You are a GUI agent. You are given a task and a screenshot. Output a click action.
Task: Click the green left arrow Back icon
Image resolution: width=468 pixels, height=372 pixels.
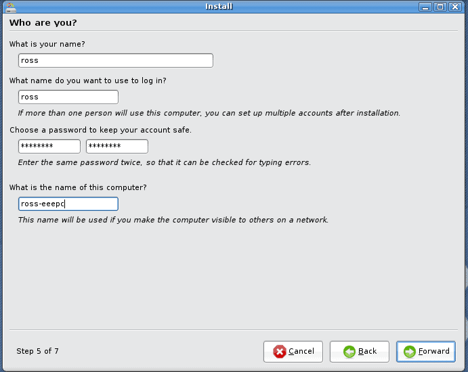[x=349, y=352]
